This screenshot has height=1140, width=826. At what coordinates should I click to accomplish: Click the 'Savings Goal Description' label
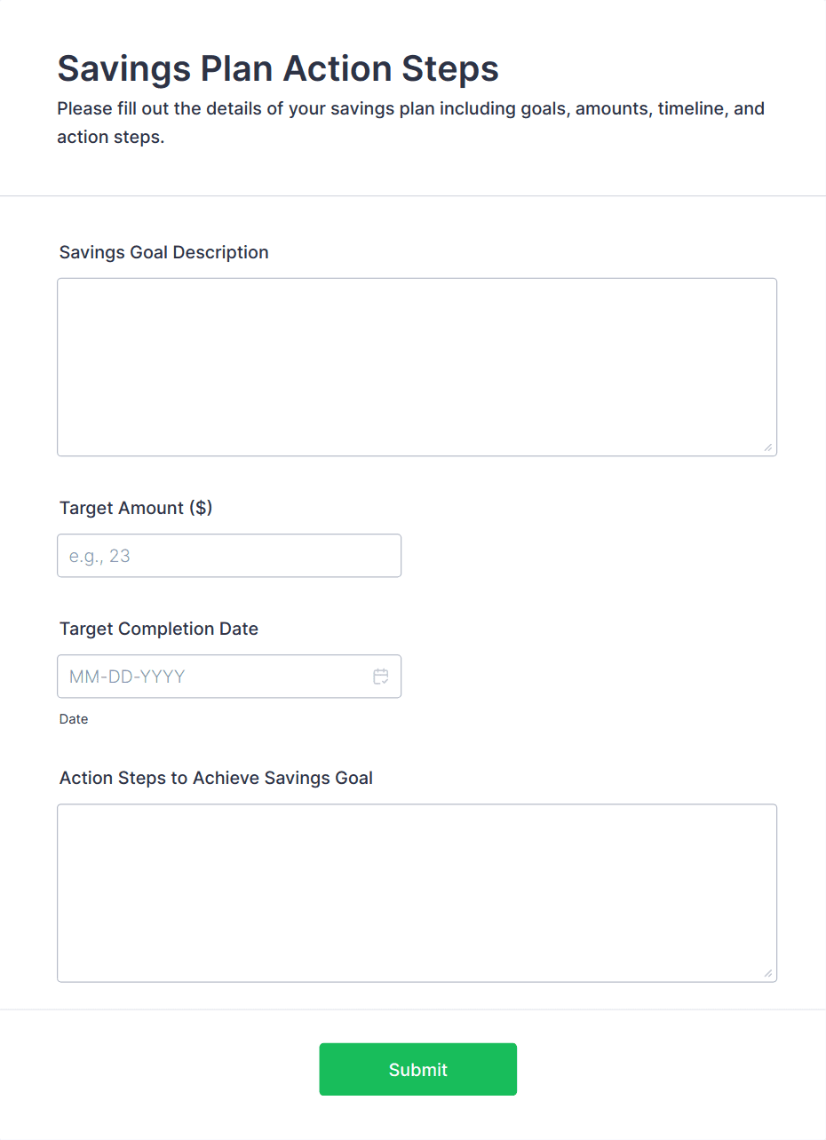(163, 252)
